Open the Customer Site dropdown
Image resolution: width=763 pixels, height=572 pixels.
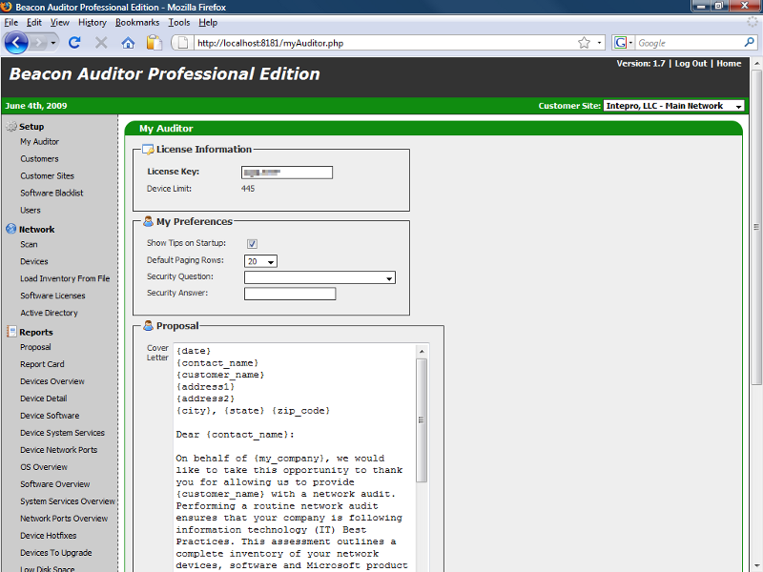click(673, 106)
